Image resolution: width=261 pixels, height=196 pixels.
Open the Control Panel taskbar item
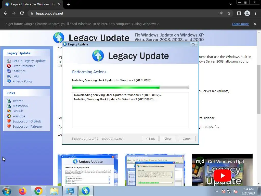[x=70, y=191]
